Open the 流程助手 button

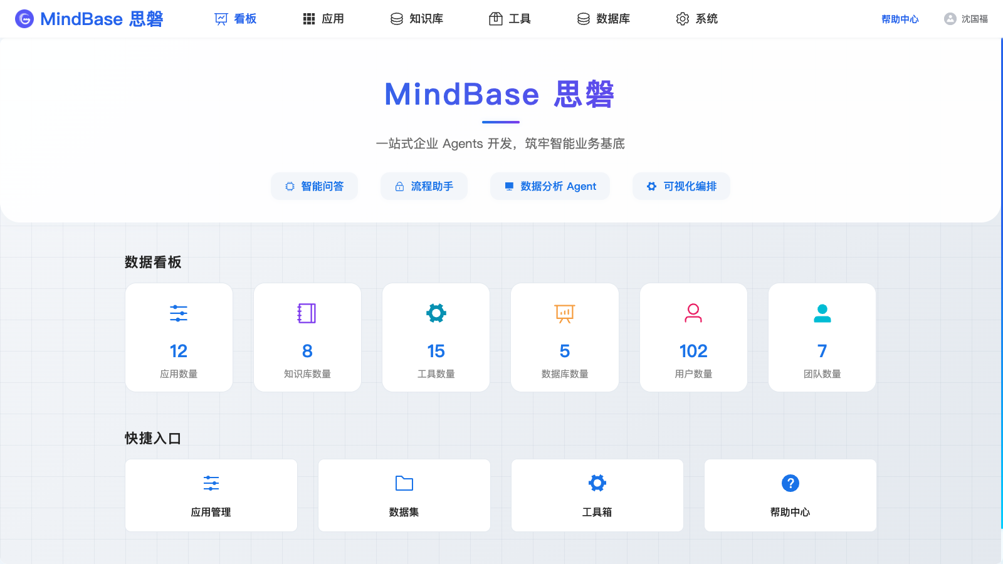[x=424, y=186]
